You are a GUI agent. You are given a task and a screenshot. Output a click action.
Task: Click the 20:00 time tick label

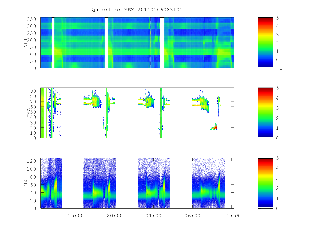115,216
